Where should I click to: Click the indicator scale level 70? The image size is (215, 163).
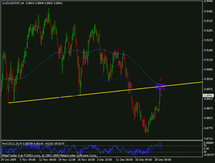click(205, 146)
